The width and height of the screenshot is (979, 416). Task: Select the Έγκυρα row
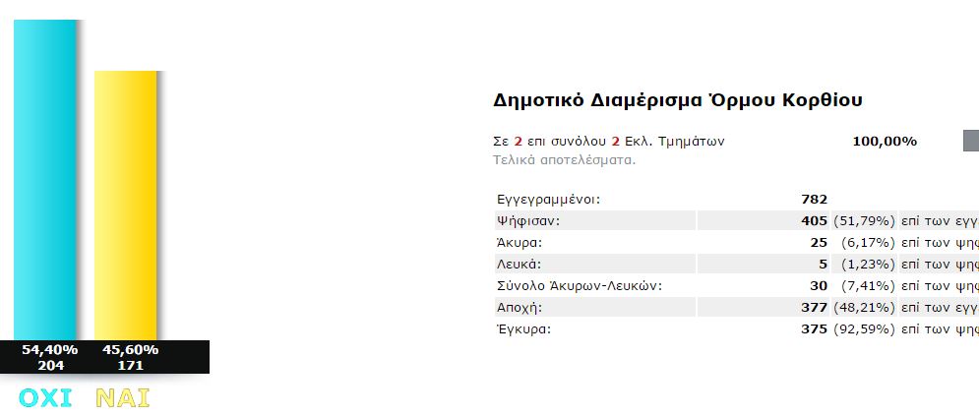(x=737, y=328)
